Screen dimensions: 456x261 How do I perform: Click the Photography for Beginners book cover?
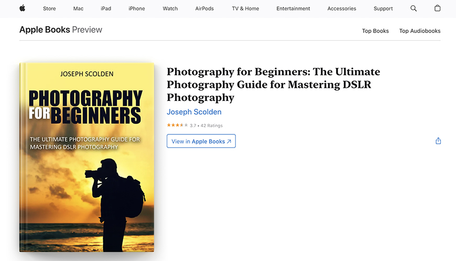click(86, 157)
